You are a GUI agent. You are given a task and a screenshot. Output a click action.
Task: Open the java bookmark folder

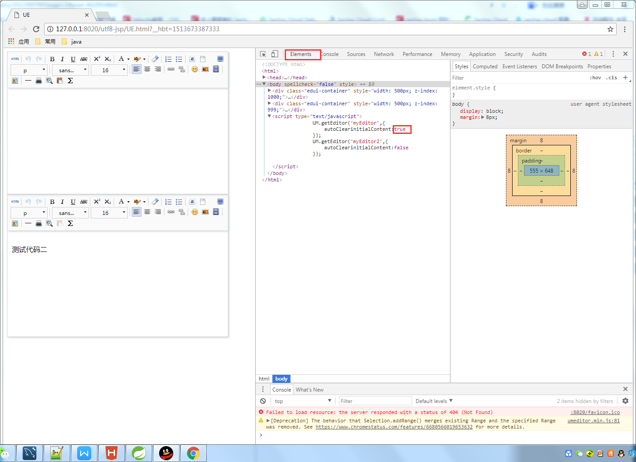[72, 42]
